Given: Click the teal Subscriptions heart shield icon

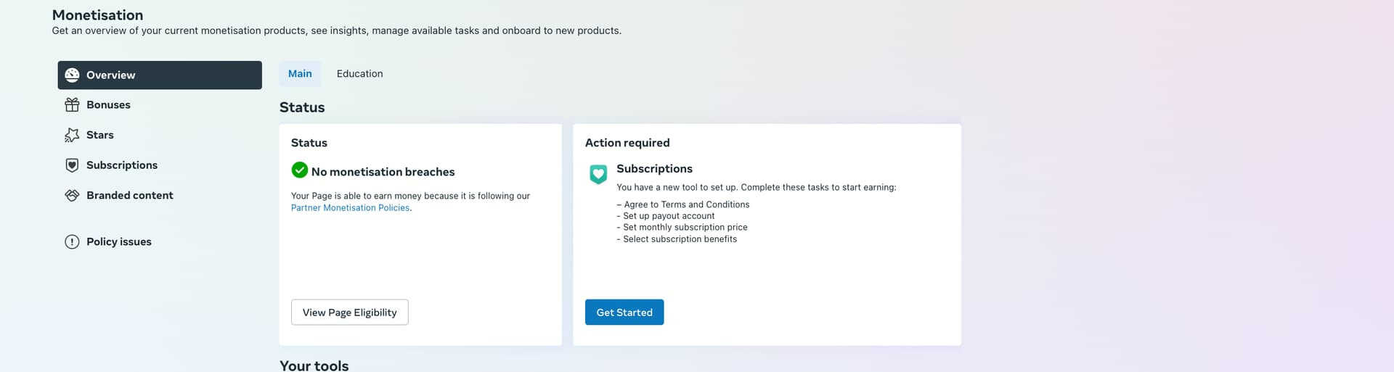Looking at the screenshot, I should point(598,174).
